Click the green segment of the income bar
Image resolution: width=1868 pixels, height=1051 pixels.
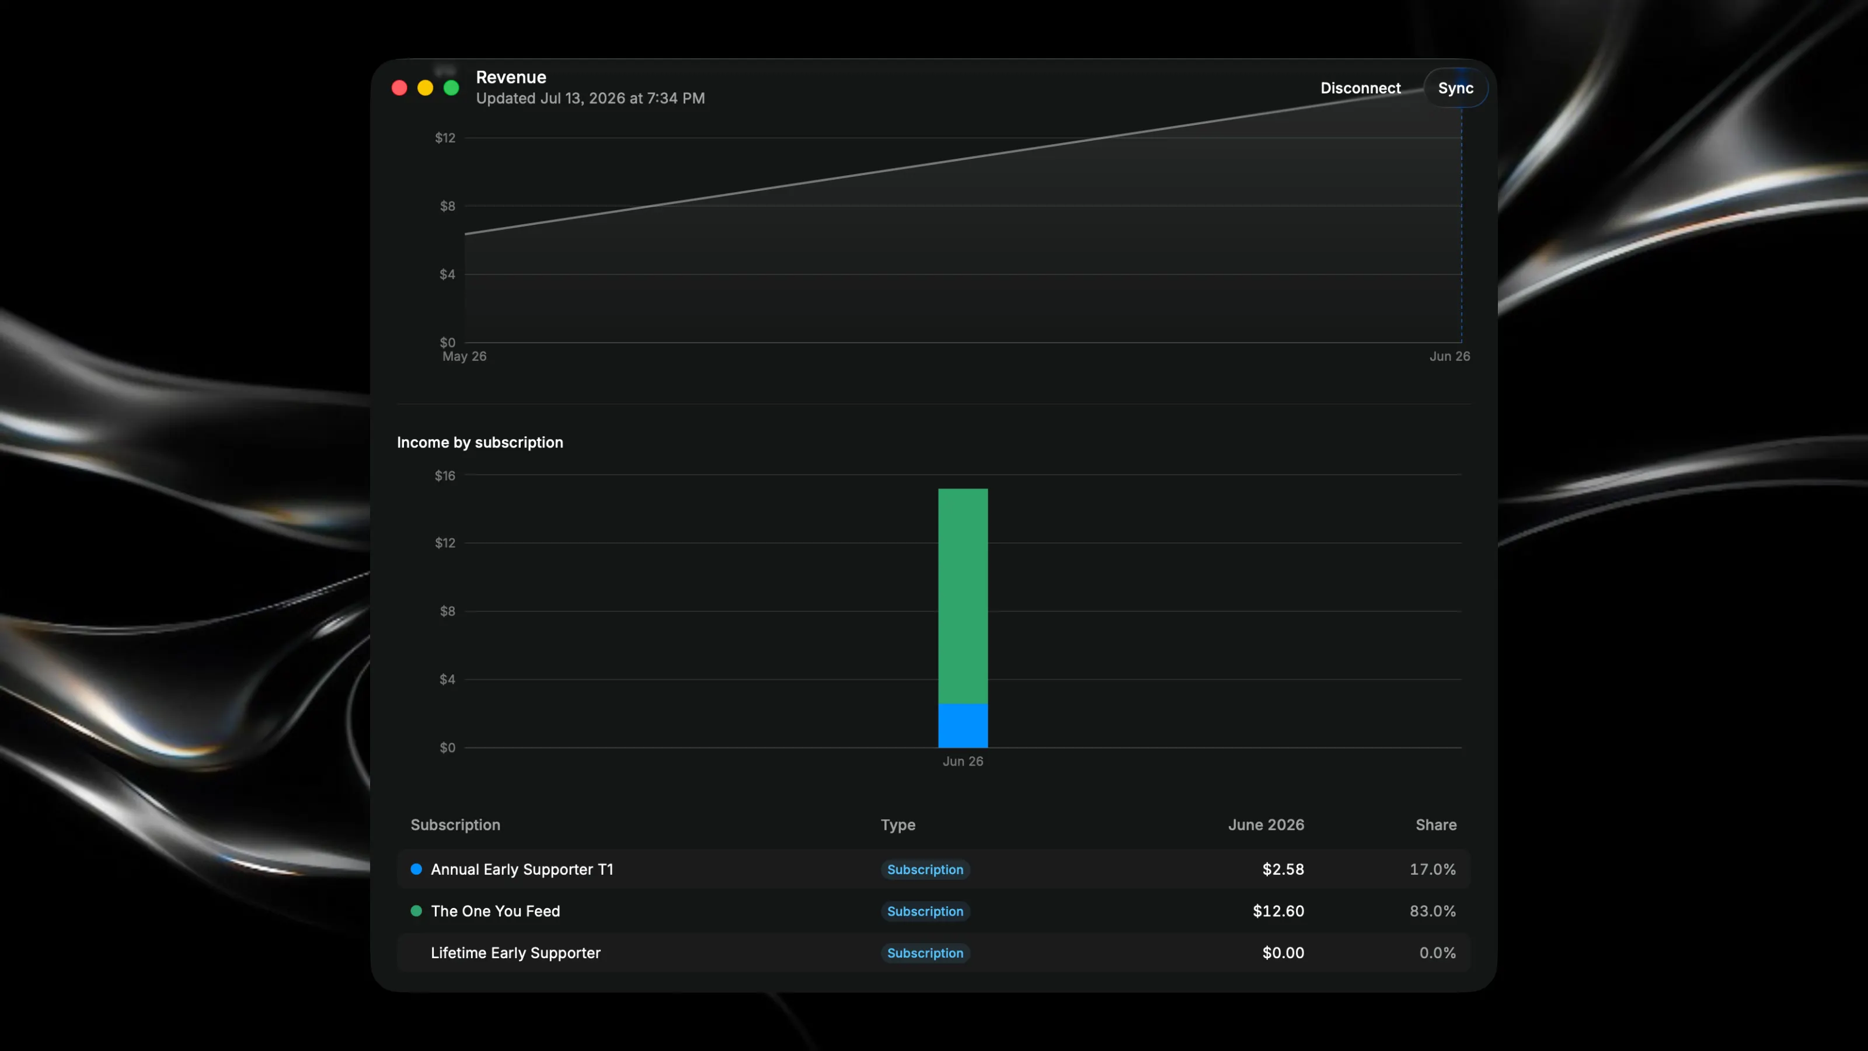tap(963, 596)
